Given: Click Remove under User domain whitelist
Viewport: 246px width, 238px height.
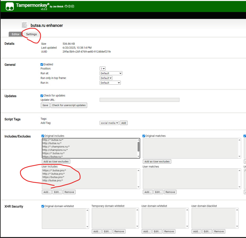Looking at the screenshot, I should point(169,231).
